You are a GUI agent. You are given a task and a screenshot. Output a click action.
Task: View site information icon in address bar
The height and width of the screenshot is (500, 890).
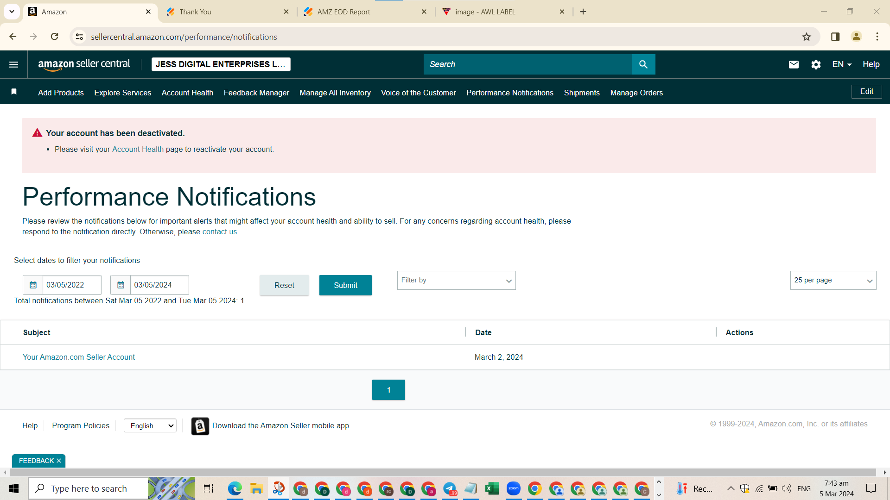click(80, 37)
